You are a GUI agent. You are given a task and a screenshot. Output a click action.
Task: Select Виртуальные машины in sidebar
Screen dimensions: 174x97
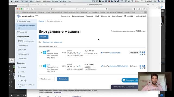26,27
